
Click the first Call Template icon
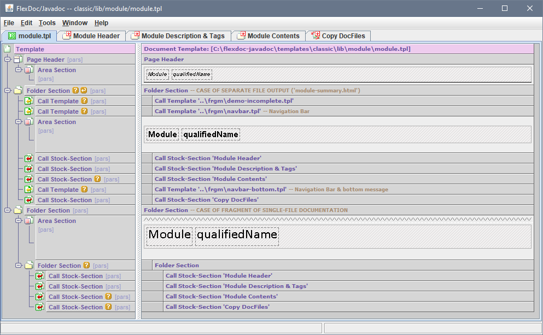(29, 101)
